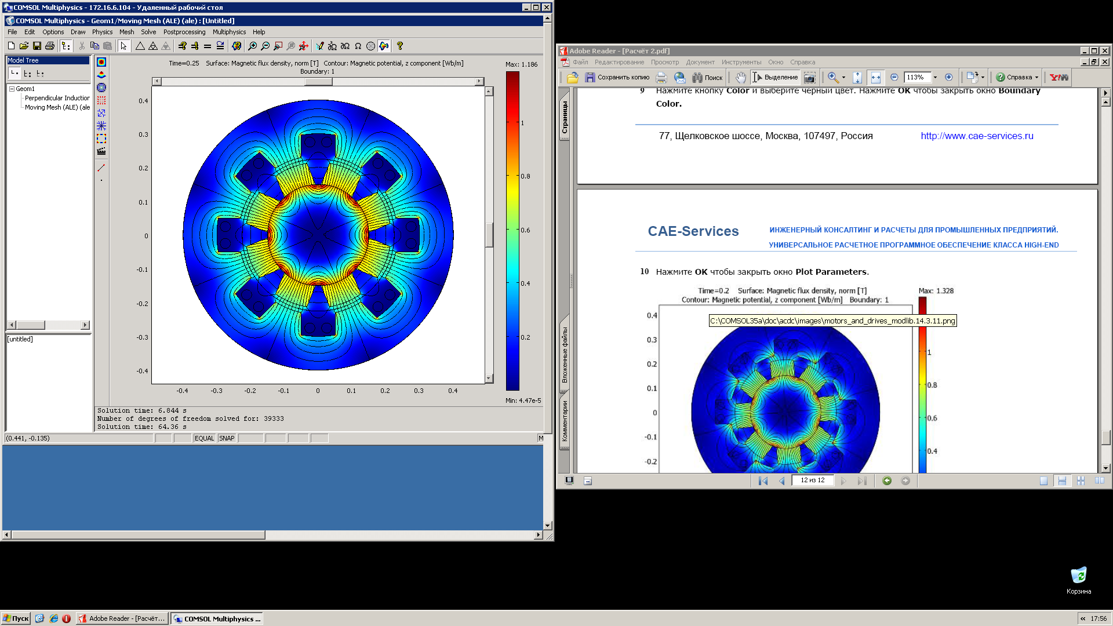
Task: Click the Zoom Out magnifier in COMSOL
Action: coord(265,46)
